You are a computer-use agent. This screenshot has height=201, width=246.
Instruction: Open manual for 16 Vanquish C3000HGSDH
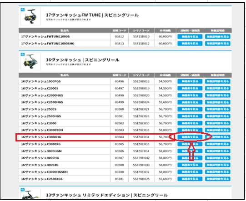tap(218, 172)
